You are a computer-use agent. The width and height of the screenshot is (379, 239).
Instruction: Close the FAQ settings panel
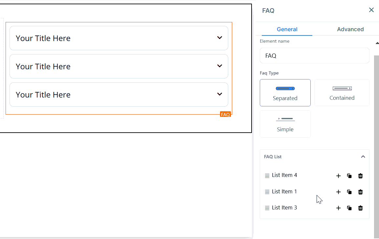point(371,10)
